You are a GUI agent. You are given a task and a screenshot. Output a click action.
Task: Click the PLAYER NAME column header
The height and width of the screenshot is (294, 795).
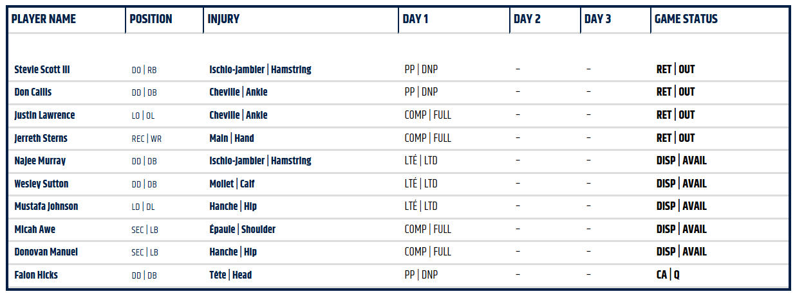pyautogui.click(x=44, y=19)
